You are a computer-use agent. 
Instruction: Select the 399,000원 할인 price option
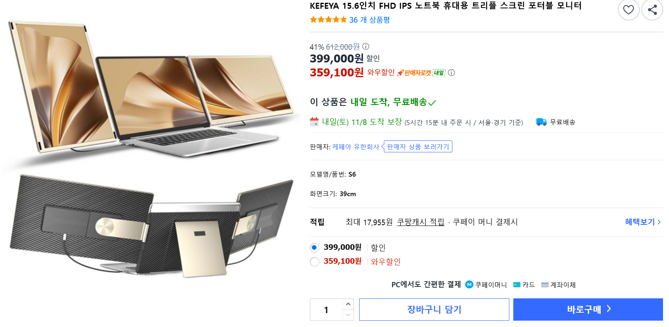[315, 248]
